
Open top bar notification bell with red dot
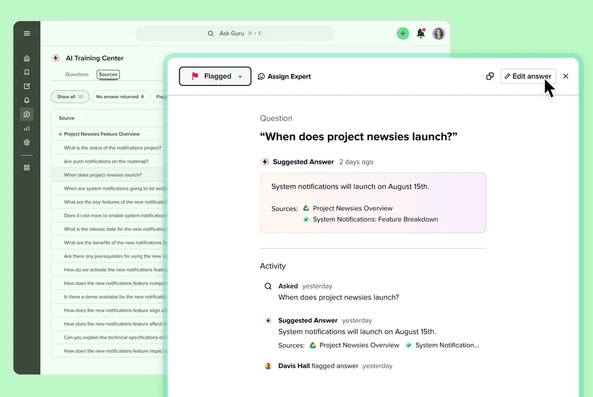(421, 33)
